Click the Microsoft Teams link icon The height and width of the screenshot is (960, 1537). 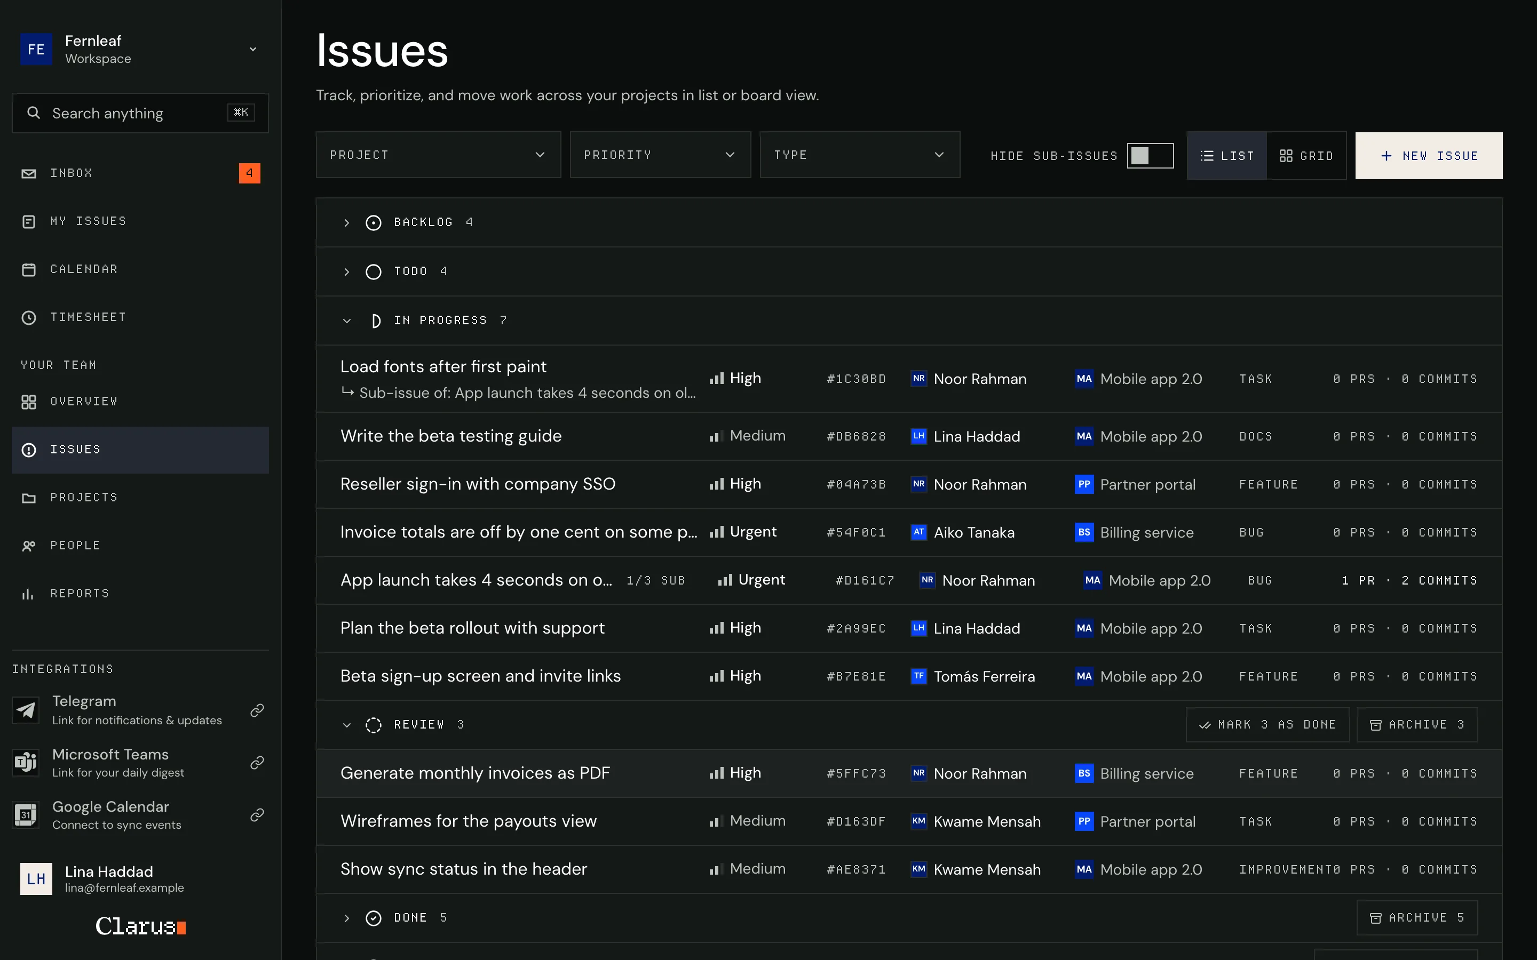click(x=257, y=762)
